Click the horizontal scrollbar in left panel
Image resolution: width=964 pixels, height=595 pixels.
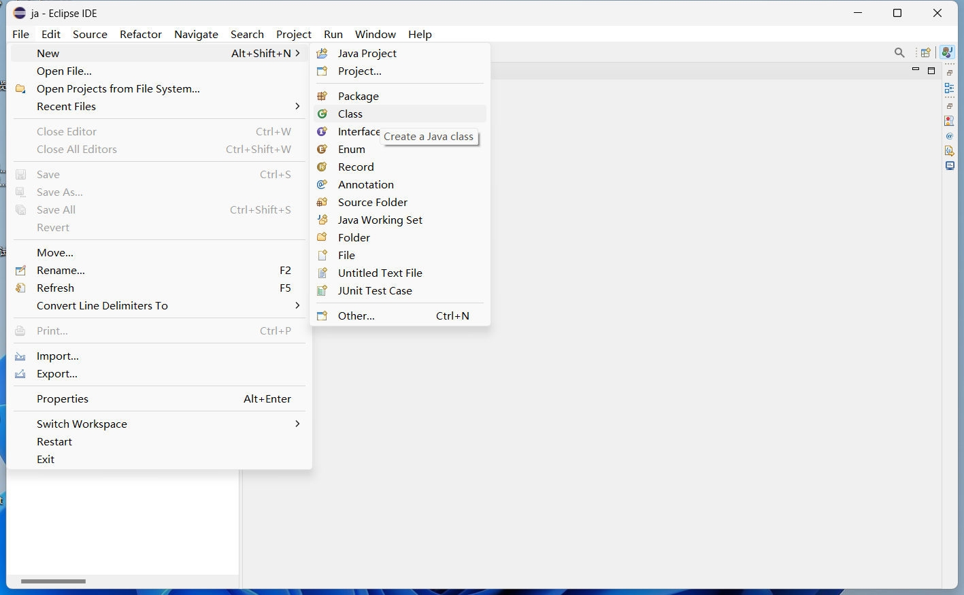pos(53,581)
